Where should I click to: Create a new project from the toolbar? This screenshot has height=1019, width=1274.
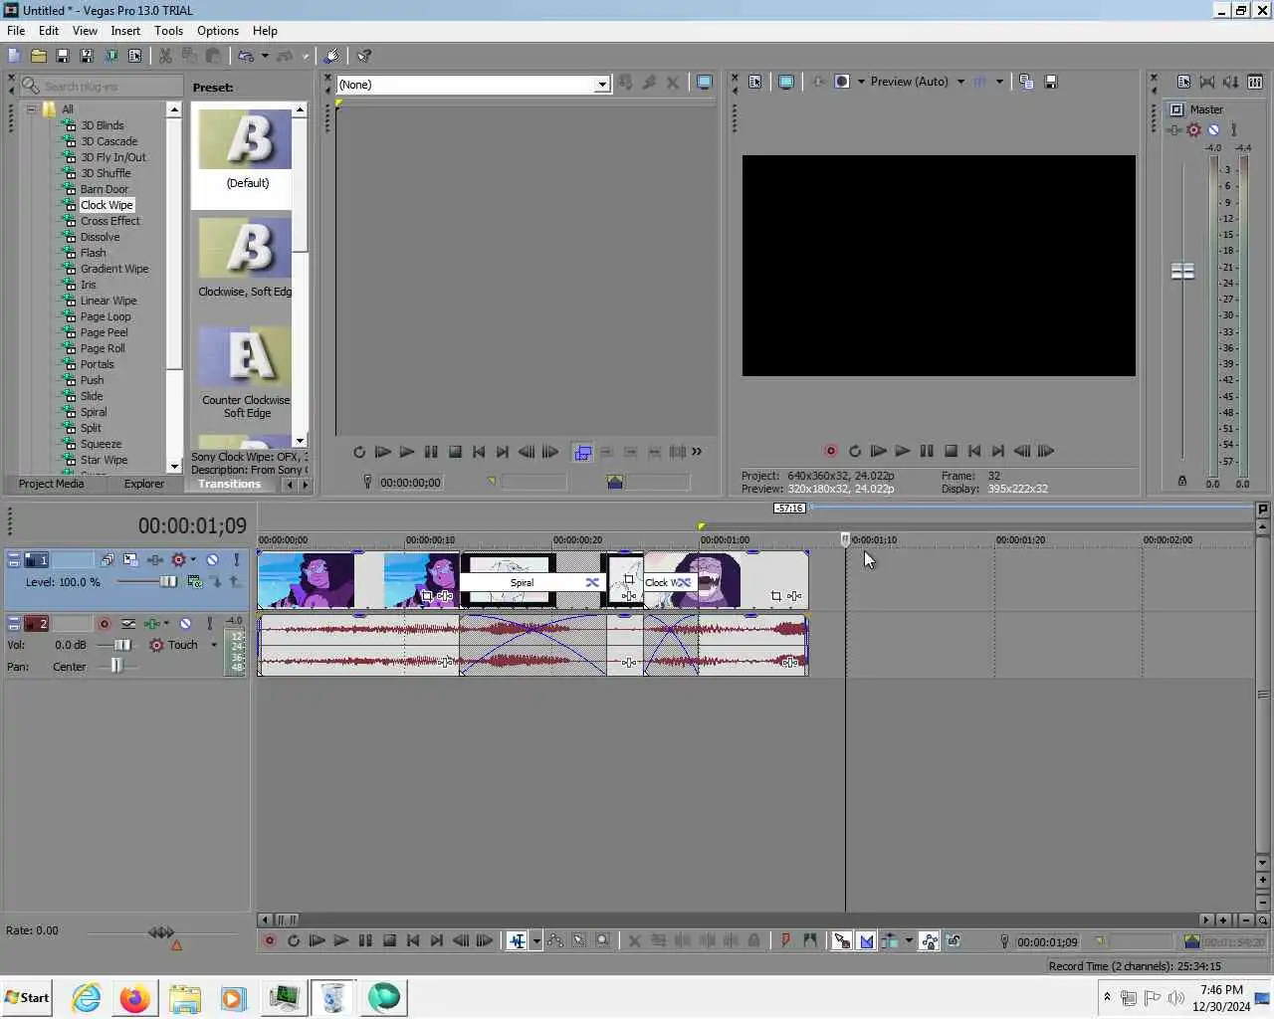click(x=14, y=56)
